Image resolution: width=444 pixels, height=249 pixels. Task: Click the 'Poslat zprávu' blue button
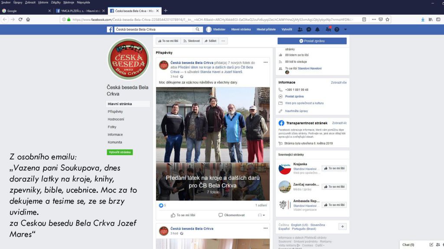(x=312, y=41)
